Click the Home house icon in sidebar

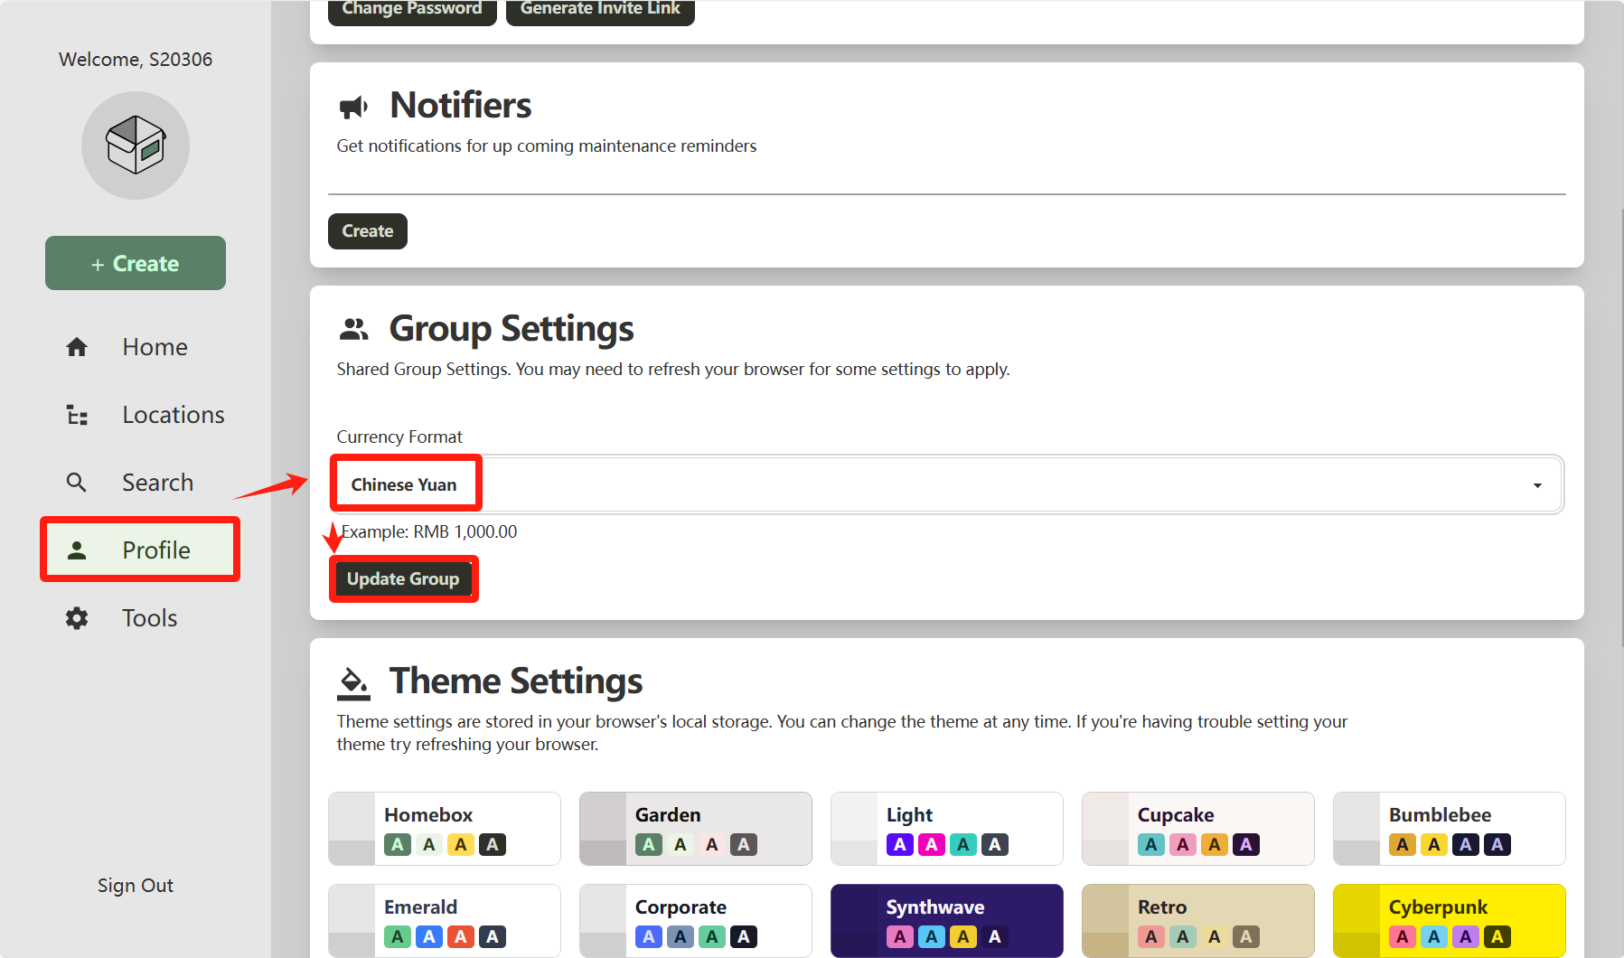click(x=77, y=347)
